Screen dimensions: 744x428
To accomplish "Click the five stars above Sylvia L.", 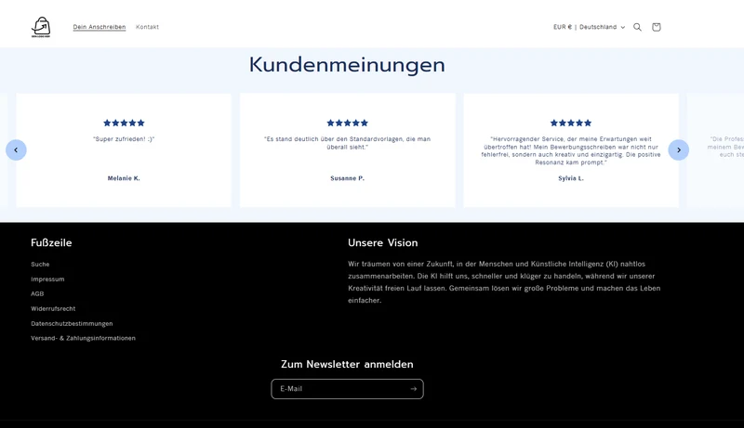I will [571, 123].
